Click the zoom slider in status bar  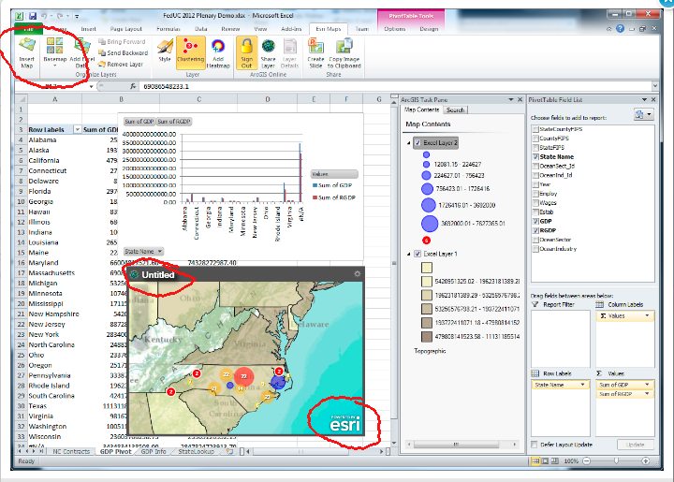click(616, 460)
